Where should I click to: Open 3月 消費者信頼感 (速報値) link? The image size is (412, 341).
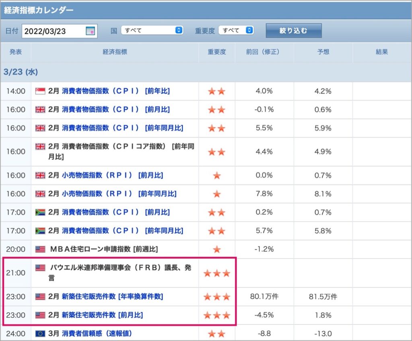point(97,333)
